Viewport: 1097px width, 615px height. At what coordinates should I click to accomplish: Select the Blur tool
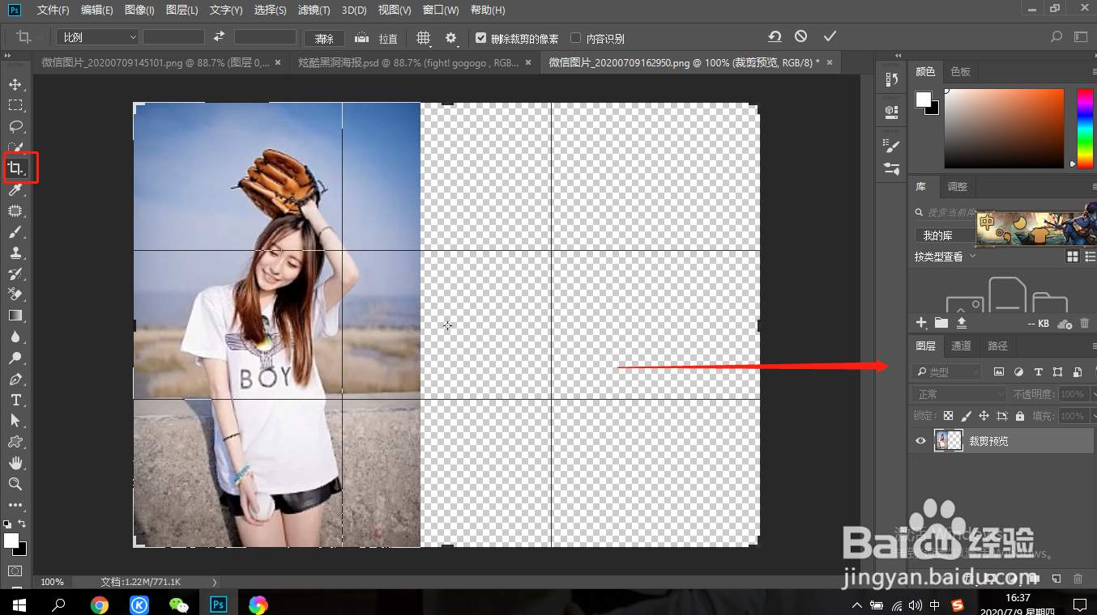point(15,337)
